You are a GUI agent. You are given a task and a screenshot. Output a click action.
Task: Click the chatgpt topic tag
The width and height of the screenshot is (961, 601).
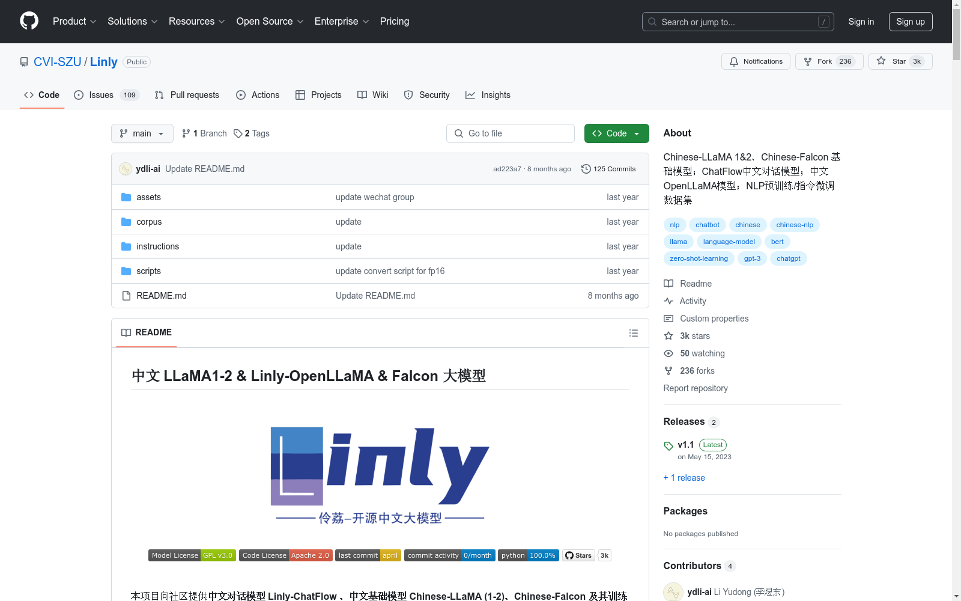(x=789, y=258)
